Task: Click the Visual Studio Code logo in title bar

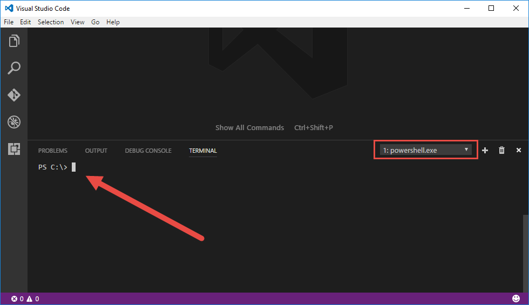Action: point(9,8)
